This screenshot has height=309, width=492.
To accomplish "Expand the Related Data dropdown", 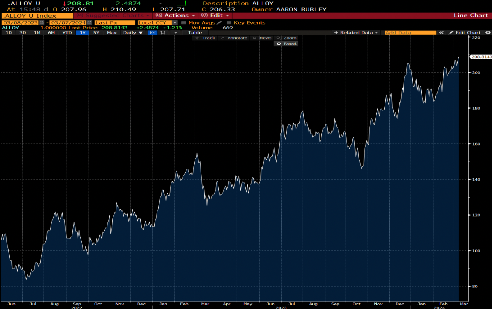I will coord(356,33).
